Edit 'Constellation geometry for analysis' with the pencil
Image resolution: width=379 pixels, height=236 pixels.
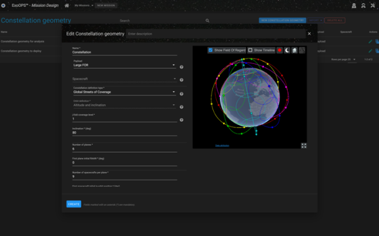(370, 42)
